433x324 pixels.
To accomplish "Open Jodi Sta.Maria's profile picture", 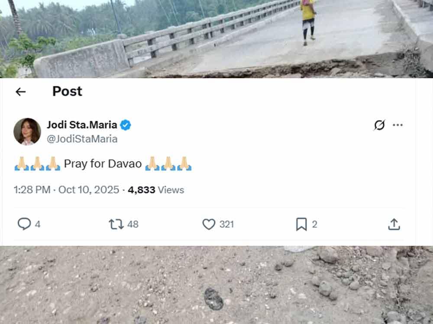I will click(x=27, y=131).
